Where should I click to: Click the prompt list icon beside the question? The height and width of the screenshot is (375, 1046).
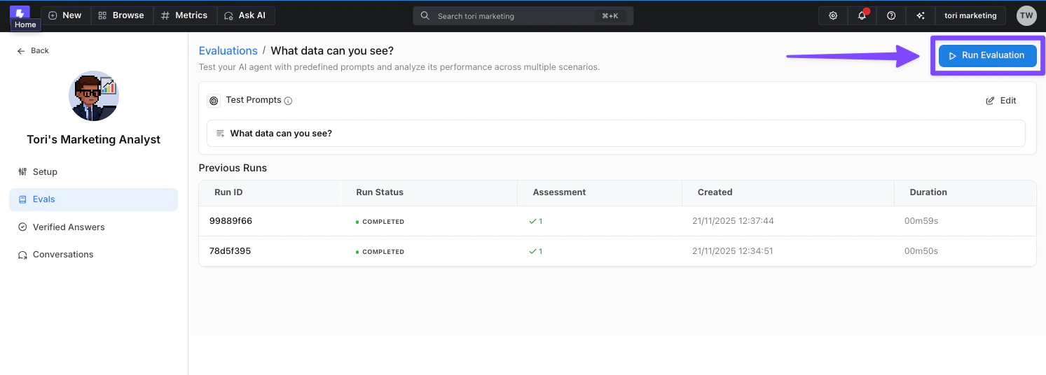[x=221, y=134]
